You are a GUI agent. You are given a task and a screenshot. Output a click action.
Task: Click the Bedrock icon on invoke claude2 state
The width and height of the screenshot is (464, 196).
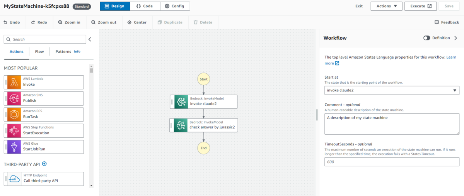[181, 102]
